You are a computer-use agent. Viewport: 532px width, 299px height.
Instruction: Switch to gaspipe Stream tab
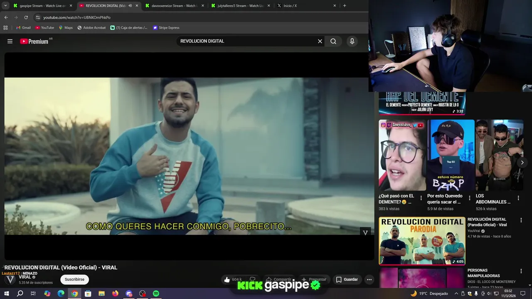pyautogui.click(x=43, y=6)
